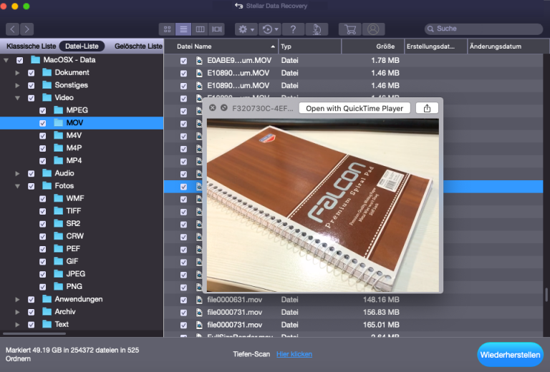Open the user account icon
This screenshot has width=550, height=372.
click(373, 29)
